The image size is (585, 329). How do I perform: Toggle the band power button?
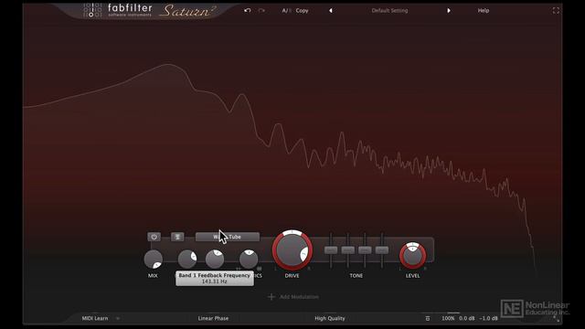coord(154,237)
